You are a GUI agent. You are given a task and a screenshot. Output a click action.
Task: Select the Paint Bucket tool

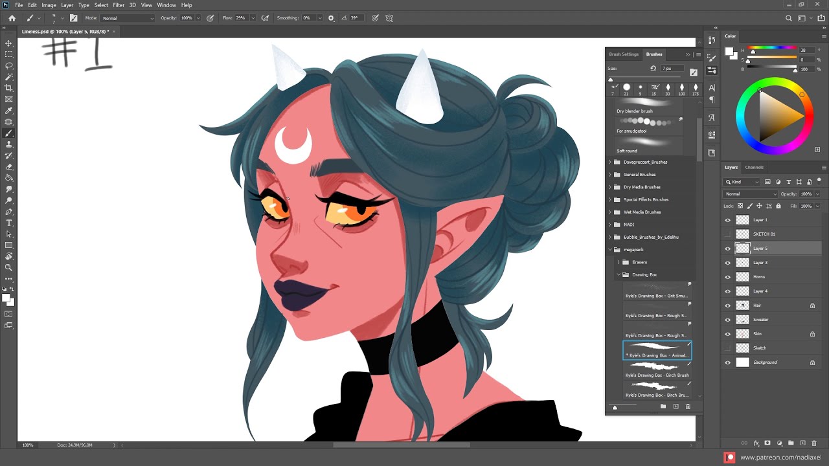click(x=8, y=178)
